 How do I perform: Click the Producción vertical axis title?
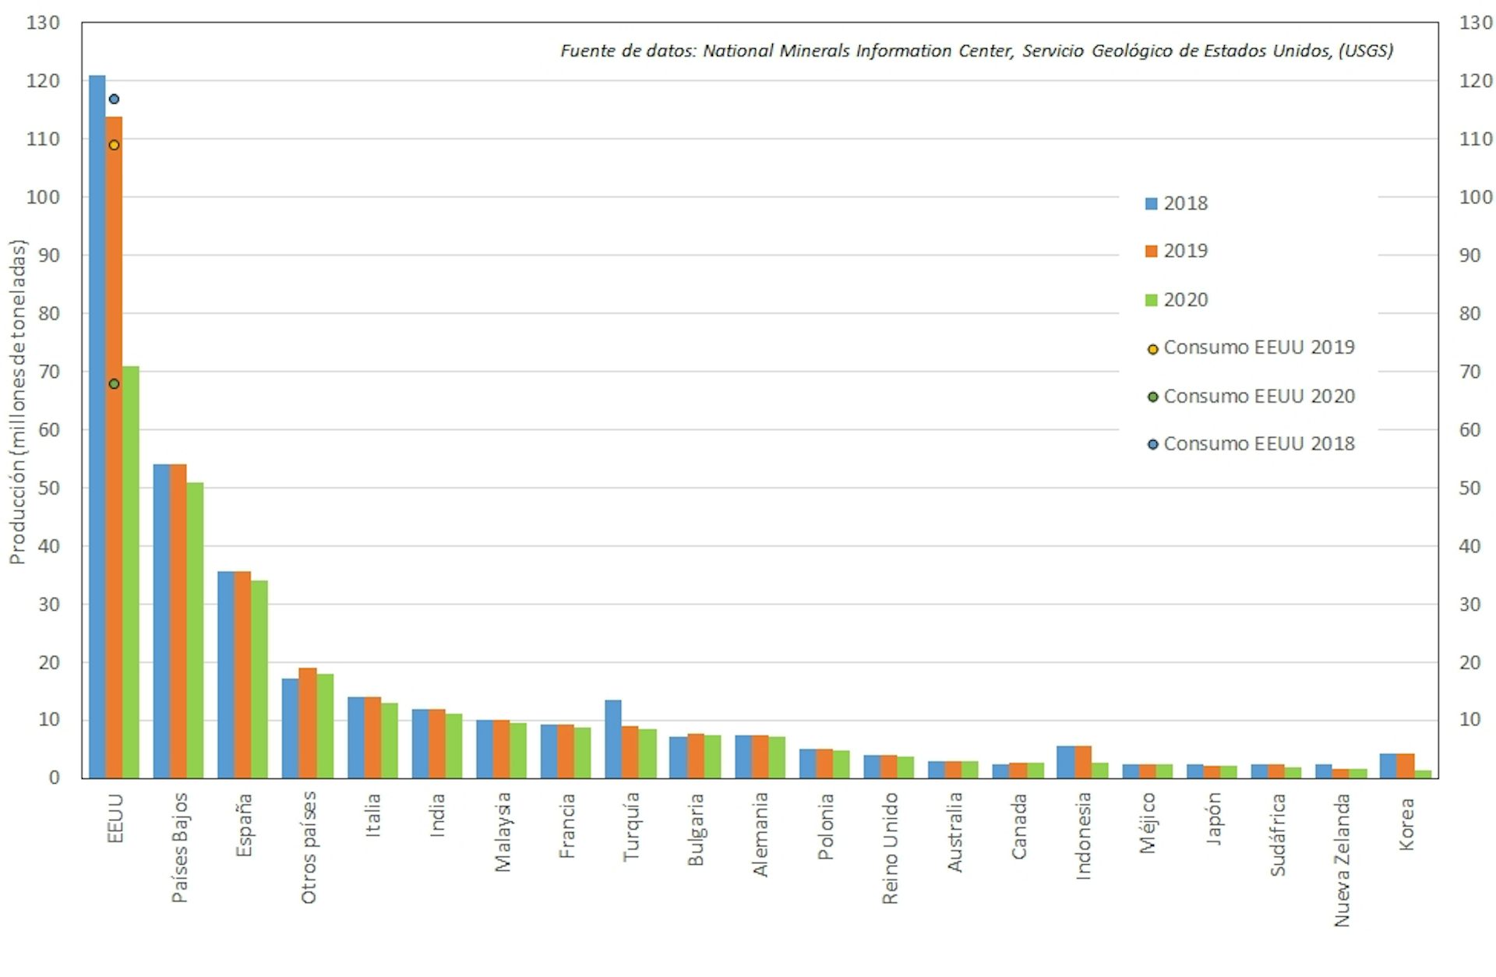click(x=18, y=401)
